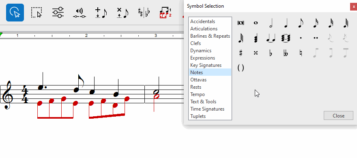Choose the marquee region selection tool

pyautogui.click(x=37, y=12)
